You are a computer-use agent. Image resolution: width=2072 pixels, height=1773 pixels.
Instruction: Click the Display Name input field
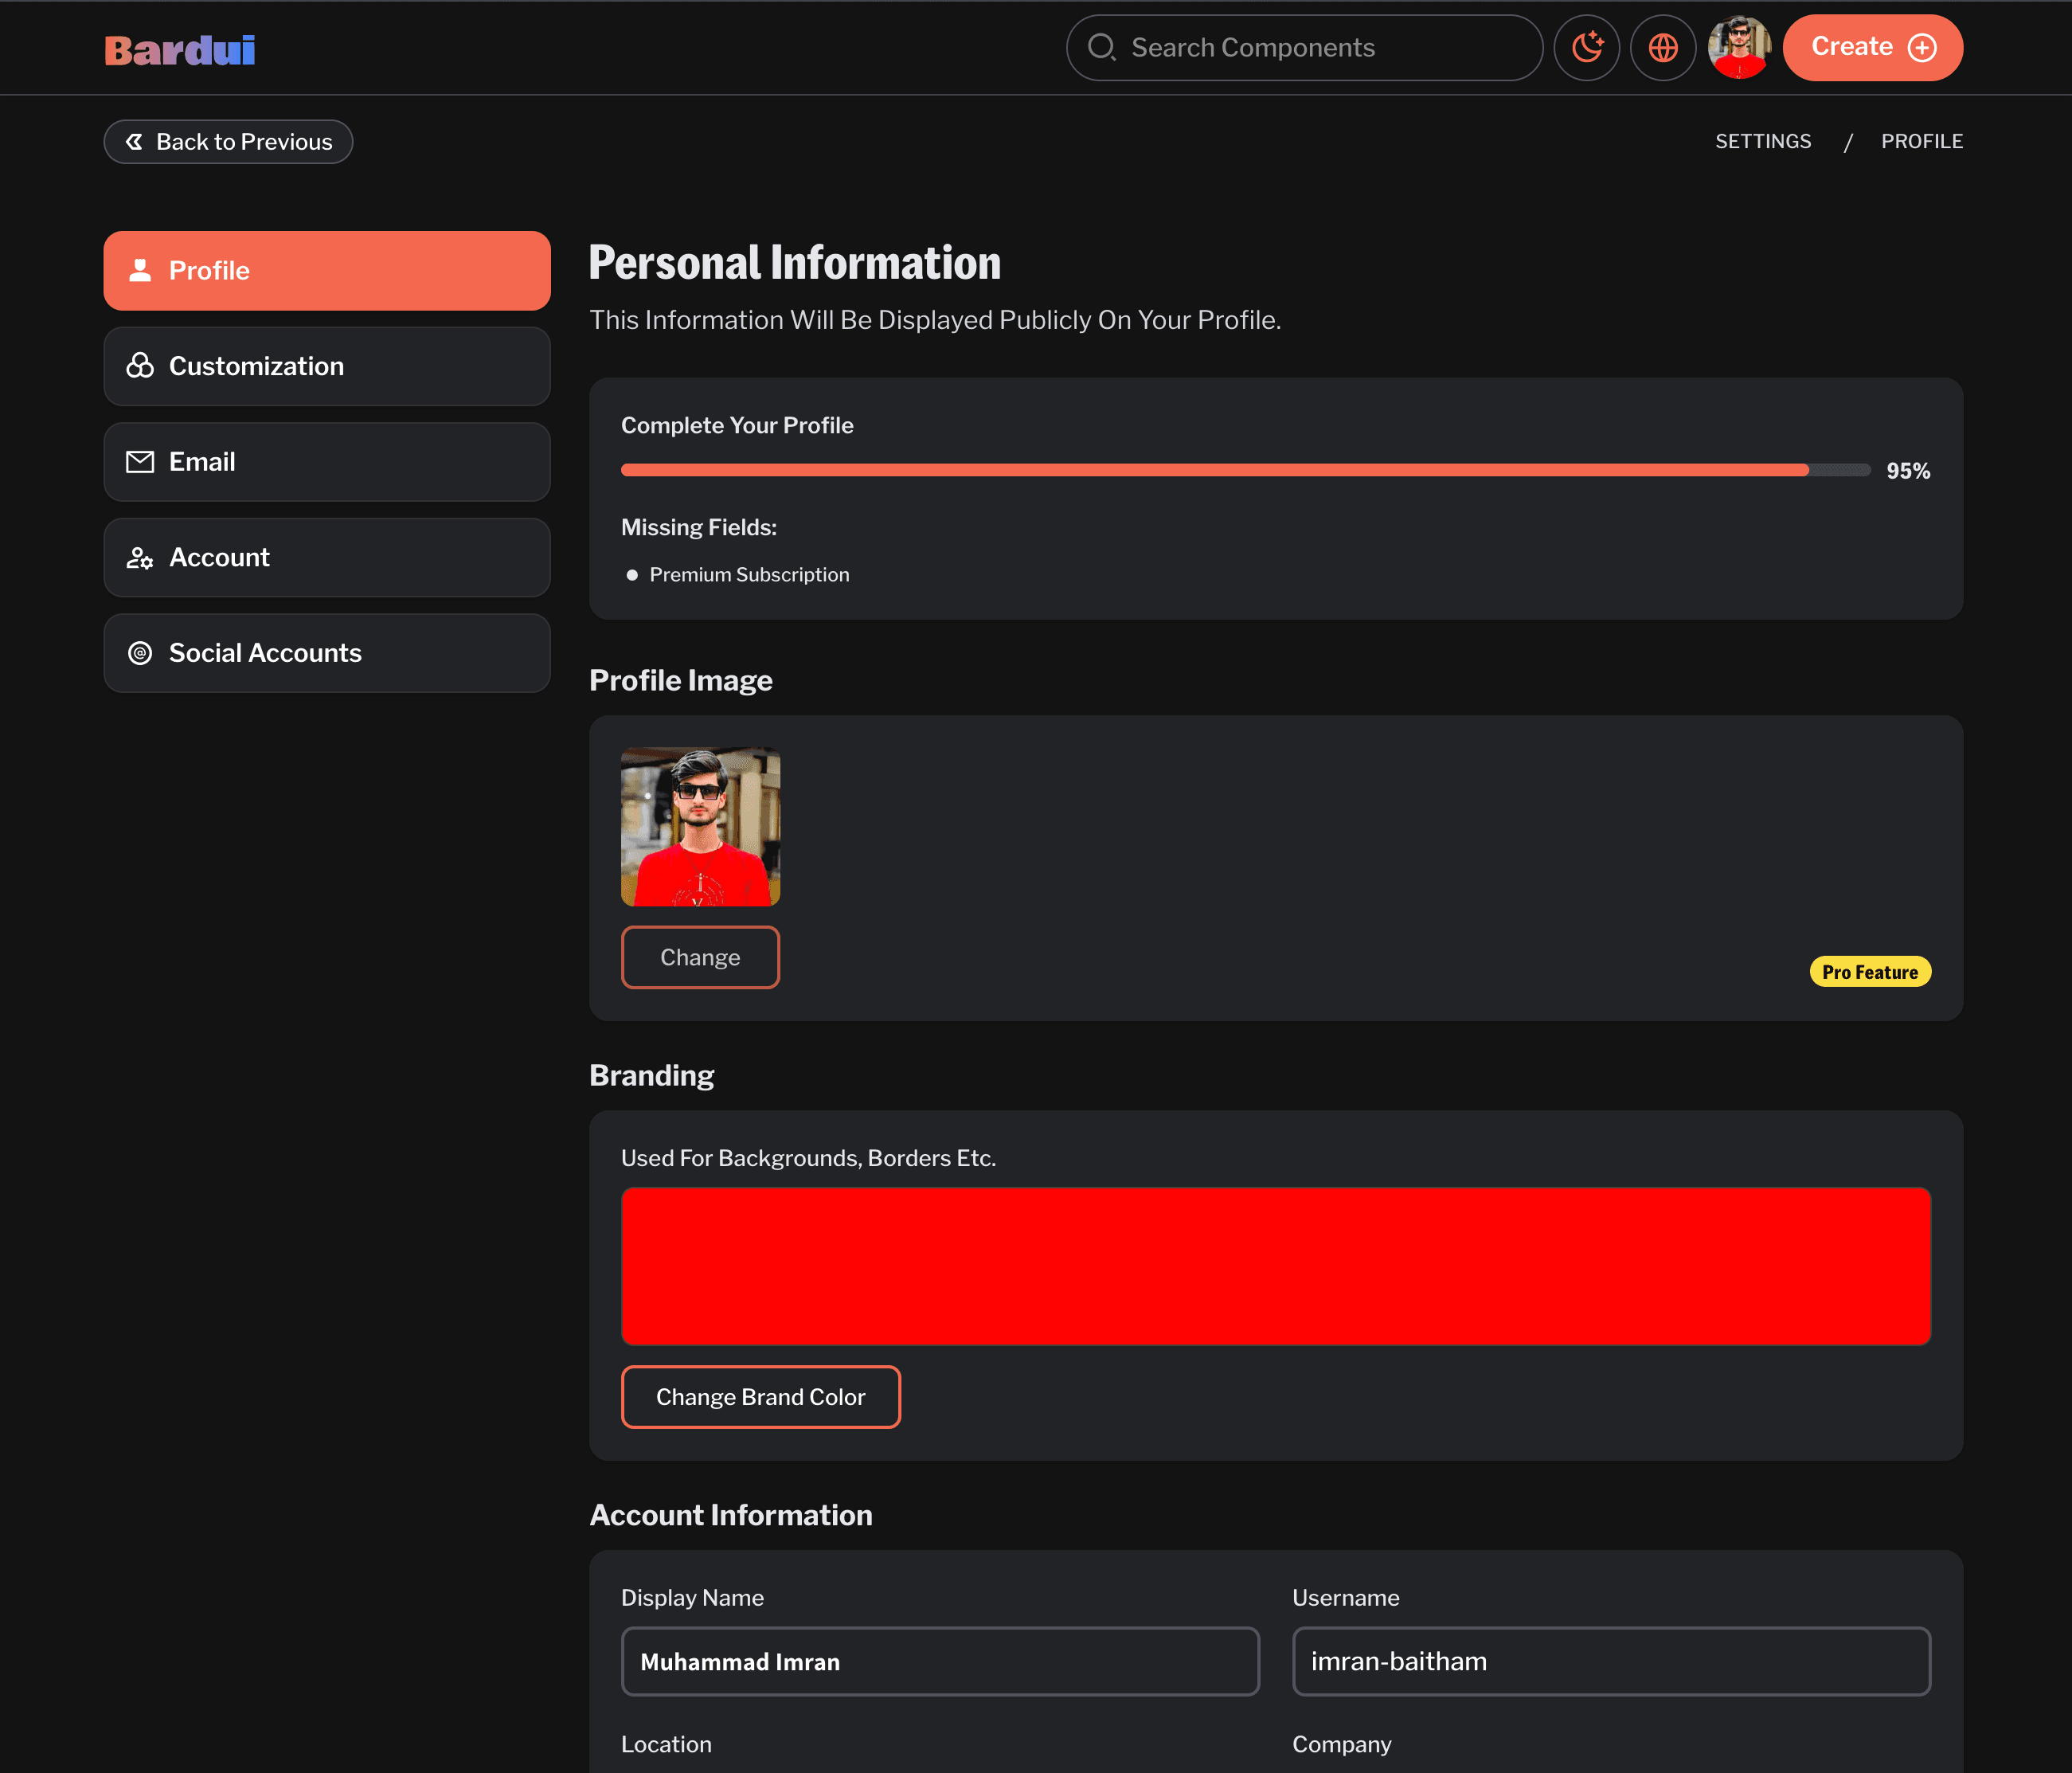(x=939, y=1661)
